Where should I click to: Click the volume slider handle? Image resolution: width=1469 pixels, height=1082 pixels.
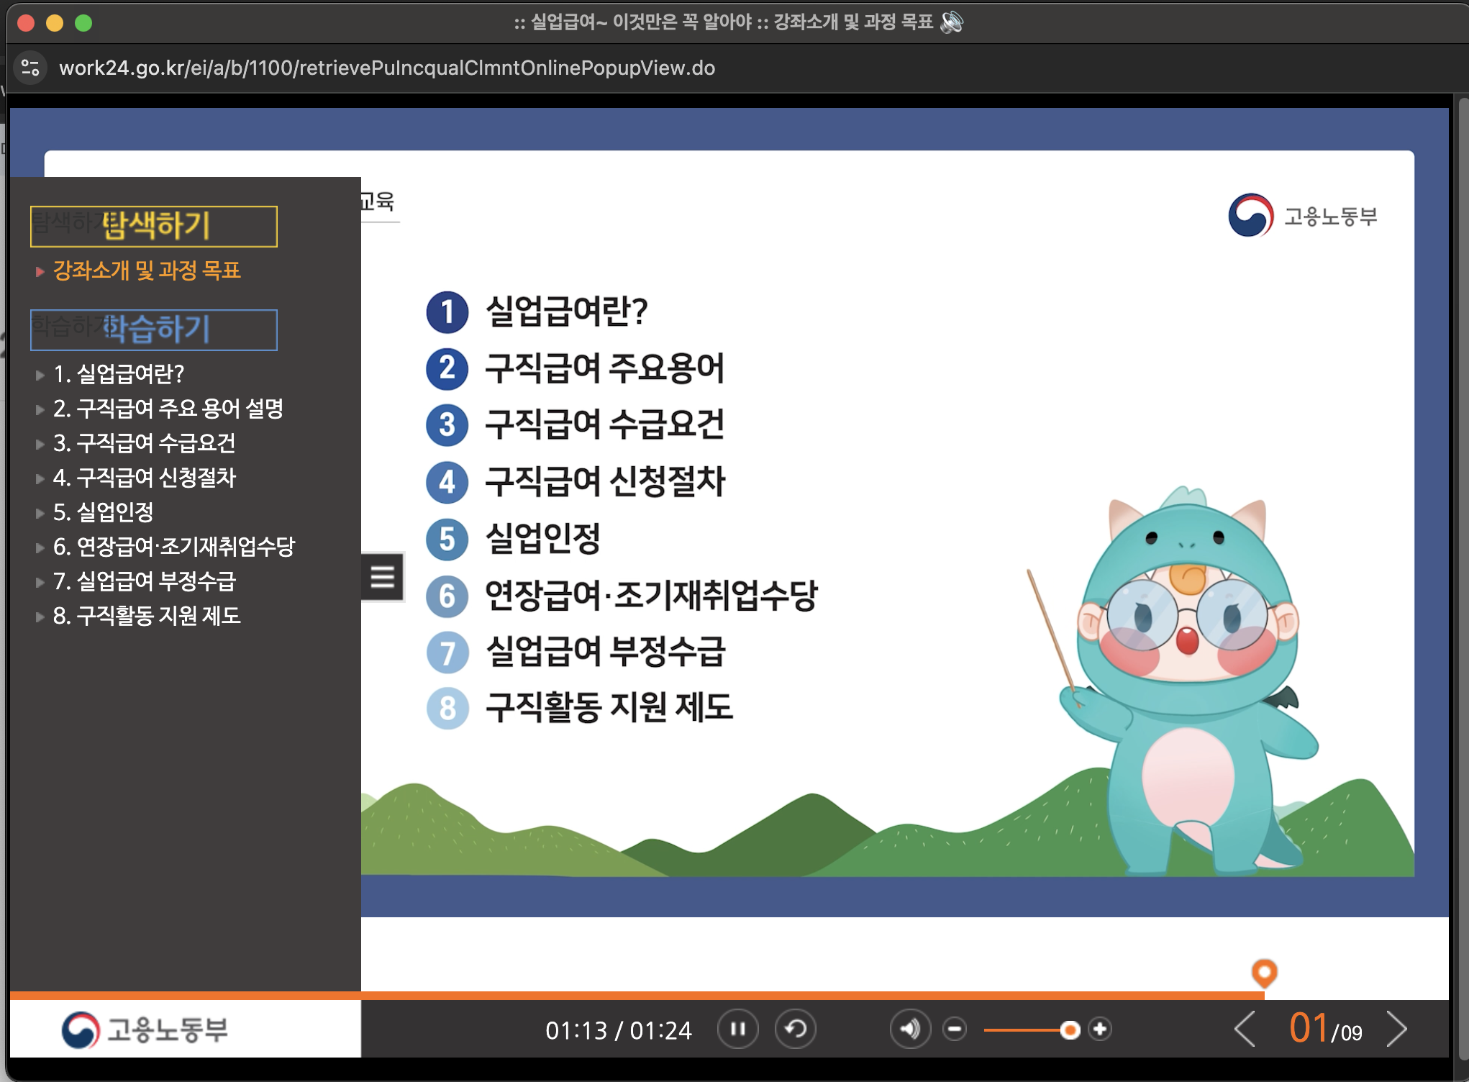[x=1070, y=1030]
